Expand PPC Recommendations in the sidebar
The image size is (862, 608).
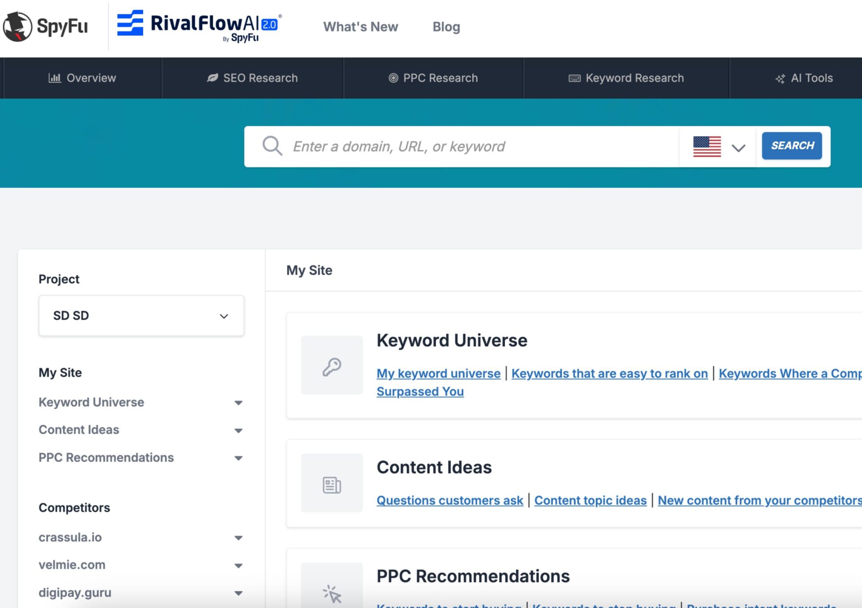(x=238, y=458)
